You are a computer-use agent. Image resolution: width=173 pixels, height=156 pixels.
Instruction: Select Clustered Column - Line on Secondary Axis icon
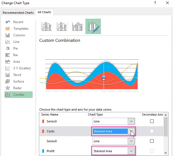click(x=62, y=26)
